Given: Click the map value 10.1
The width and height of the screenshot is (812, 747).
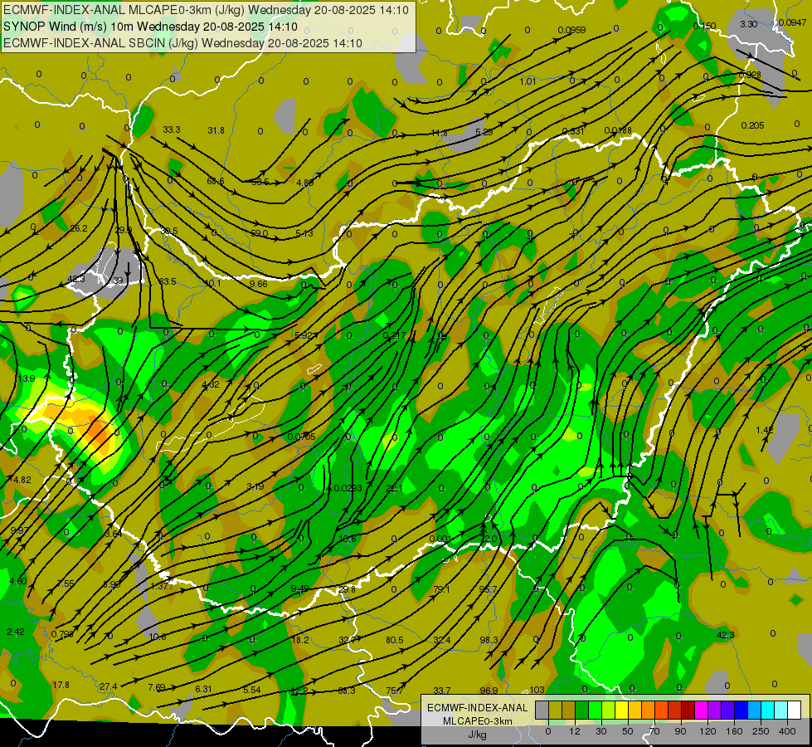Looking at the screenshot, I should [212, 283].
